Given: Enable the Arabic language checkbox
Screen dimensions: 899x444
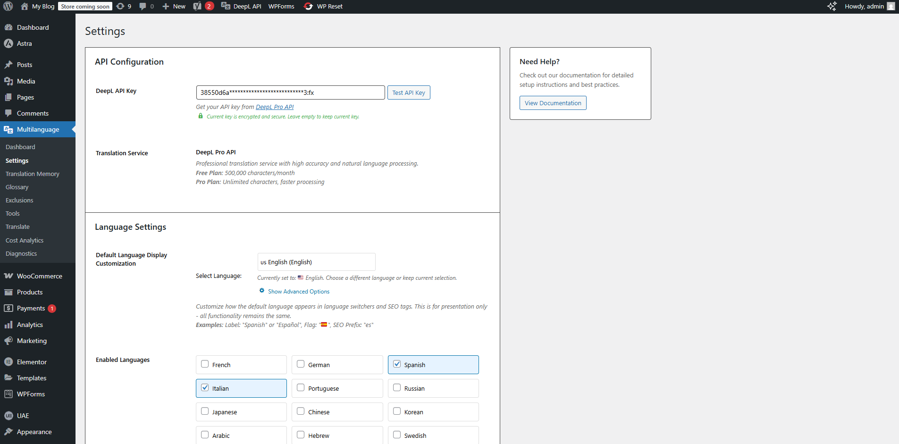Looking at the screenshot, I should [205, 435].
